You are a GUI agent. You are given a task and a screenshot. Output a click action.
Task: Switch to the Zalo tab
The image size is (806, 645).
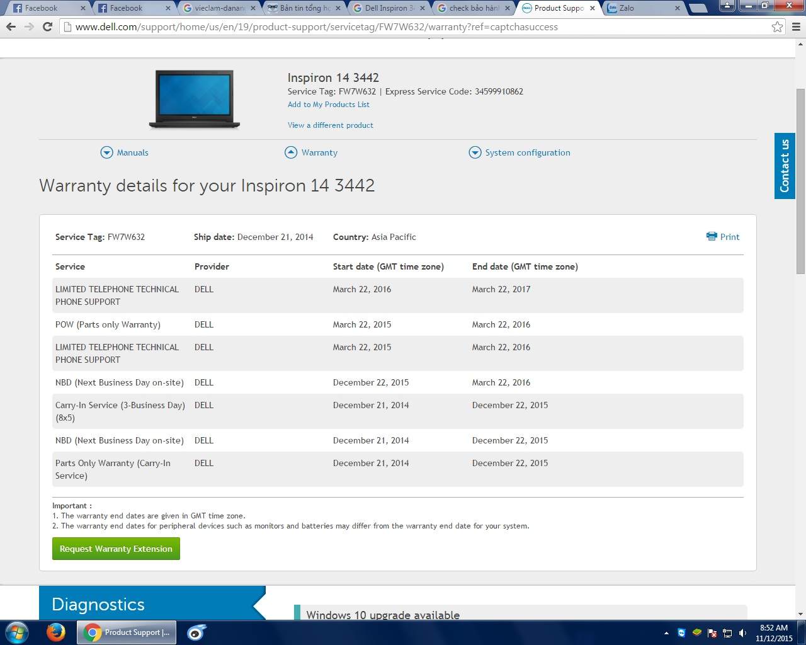642,8
